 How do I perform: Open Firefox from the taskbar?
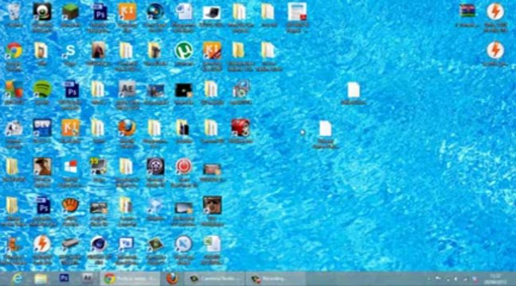[173, 279]
